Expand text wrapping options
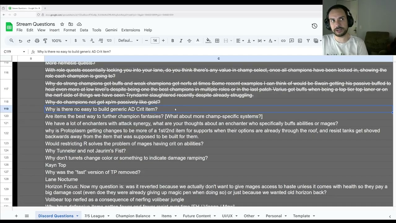The height and width of the screenshot is (223, 396). point(261,41)
